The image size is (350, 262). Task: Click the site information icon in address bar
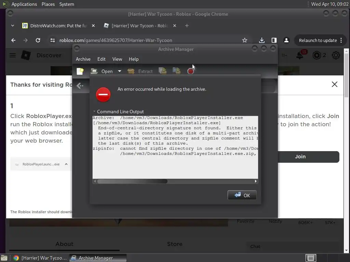coord(53,40)
